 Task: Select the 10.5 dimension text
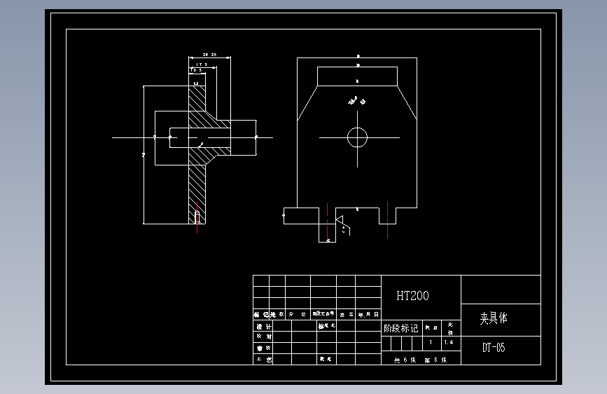pos(196,70)
